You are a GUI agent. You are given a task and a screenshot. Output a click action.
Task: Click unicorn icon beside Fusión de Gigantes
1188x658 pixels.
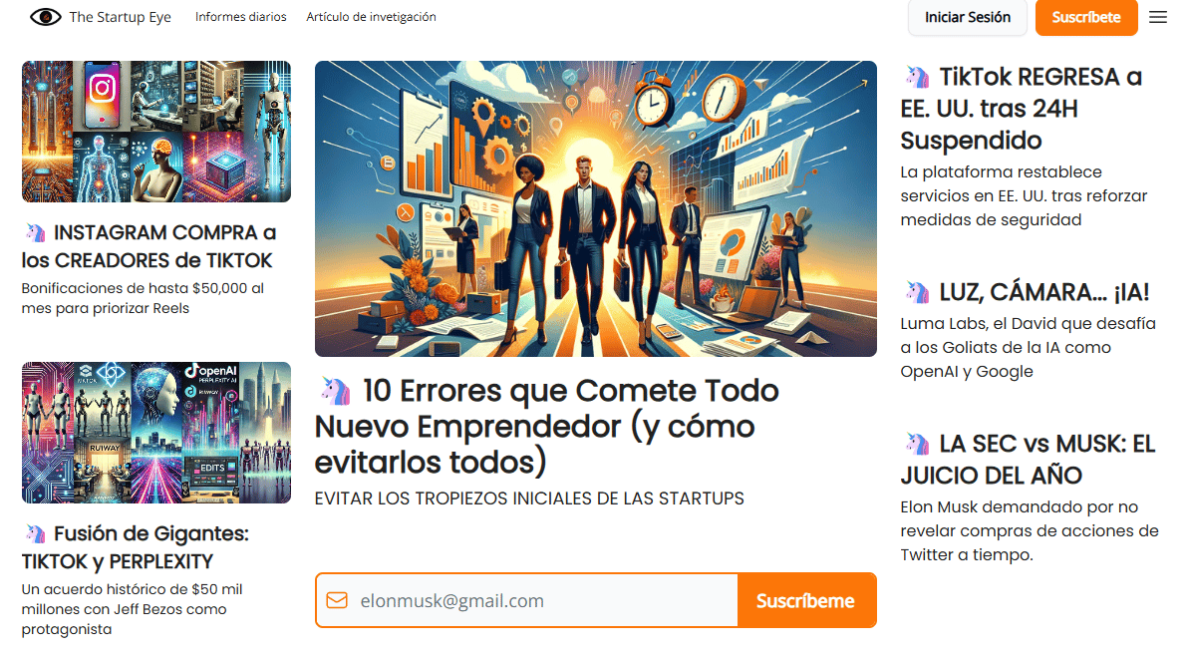(x=35, y=533)
